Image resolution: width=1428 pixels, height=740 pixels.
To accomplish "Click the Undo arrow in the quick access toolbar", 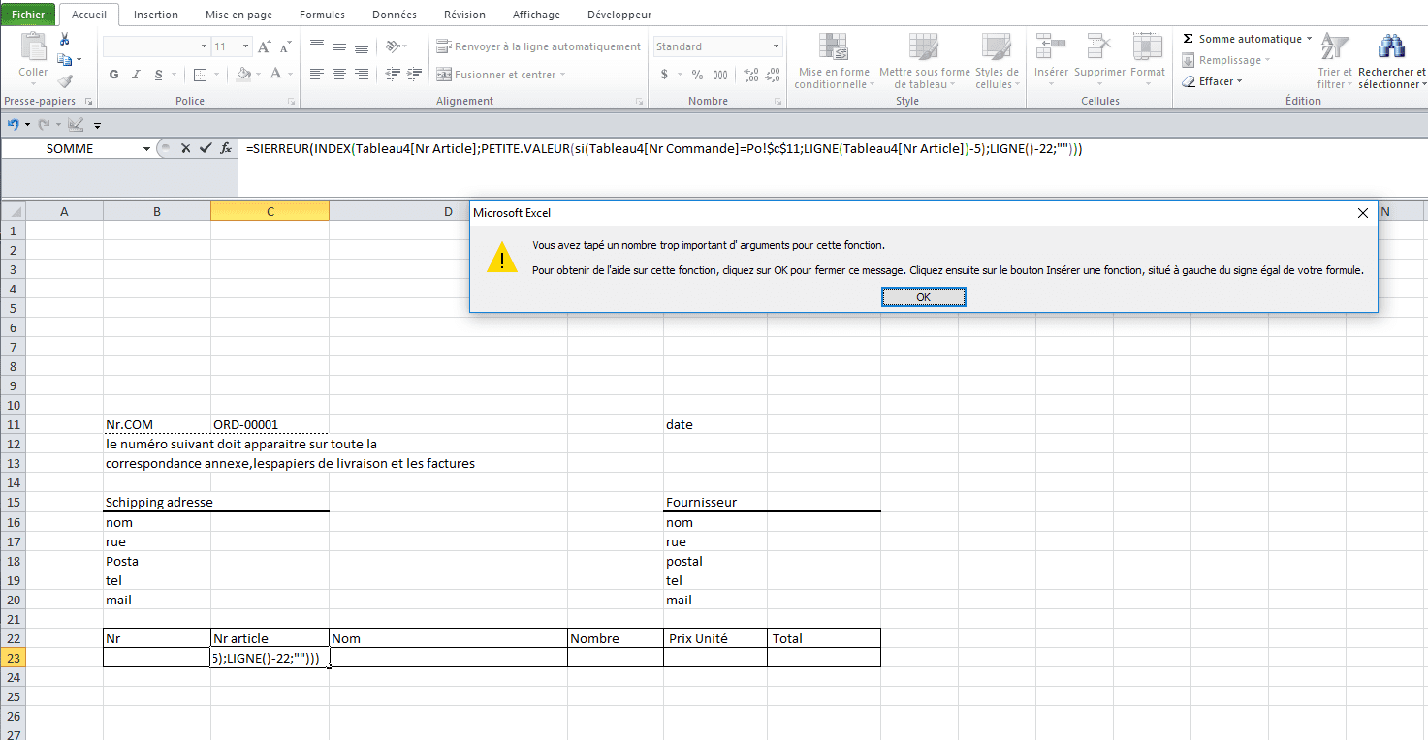I will click(14, 124).
